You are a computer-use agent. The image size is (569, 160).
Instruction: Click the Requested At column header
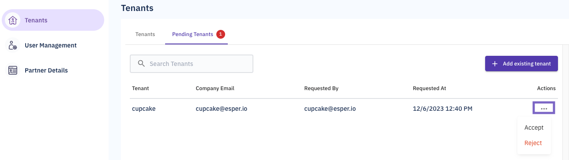pos(430,88)
